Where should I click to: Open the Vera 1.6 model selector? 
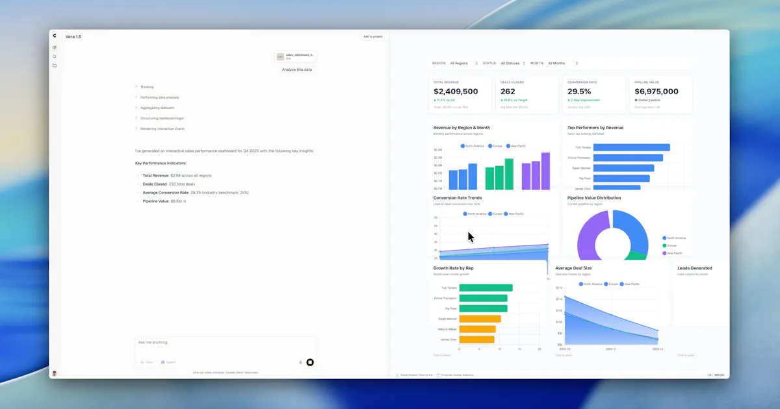pyautogui.click(x=73, y=36)
